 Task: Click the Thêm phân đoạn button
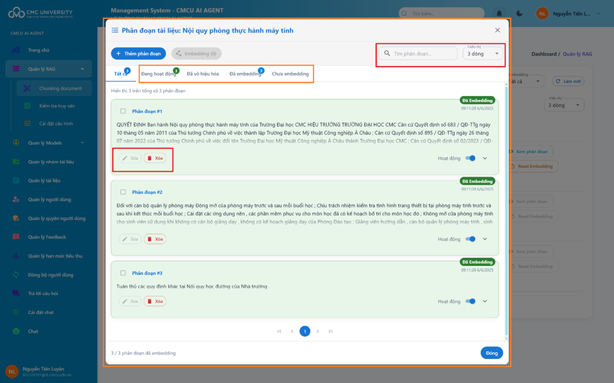coord(139,54)
